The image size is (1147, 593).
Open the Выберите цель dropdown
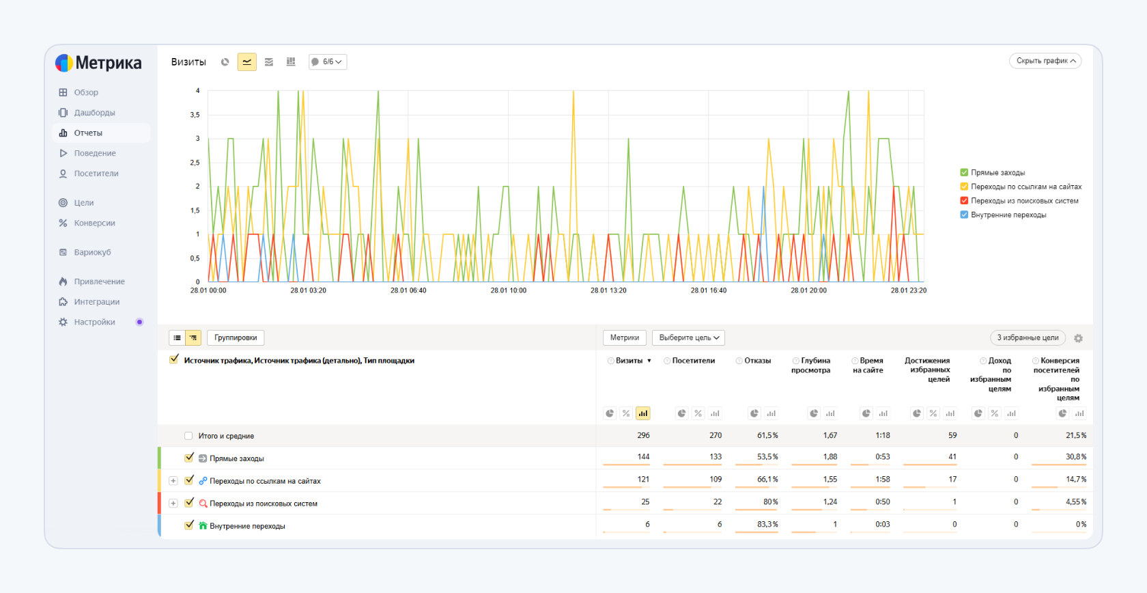coord(688,337)
